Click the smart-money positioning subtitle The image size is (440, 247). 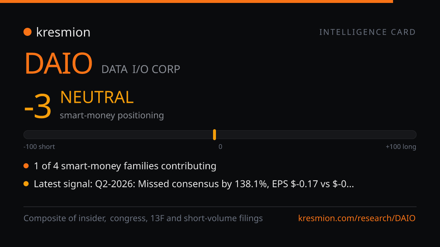click(112, 115)
